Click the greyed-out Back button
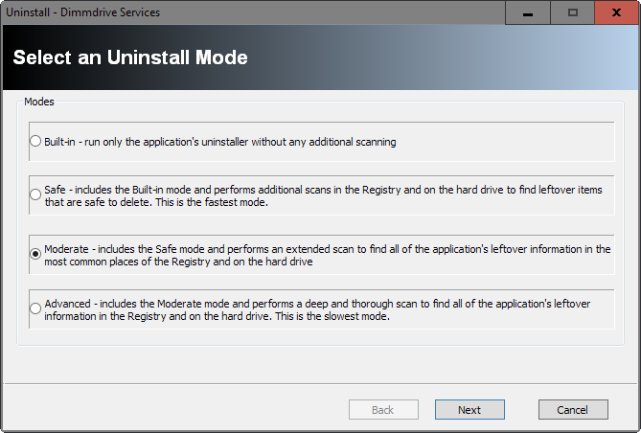Screen dimensions: 641x433 [382, 410]
